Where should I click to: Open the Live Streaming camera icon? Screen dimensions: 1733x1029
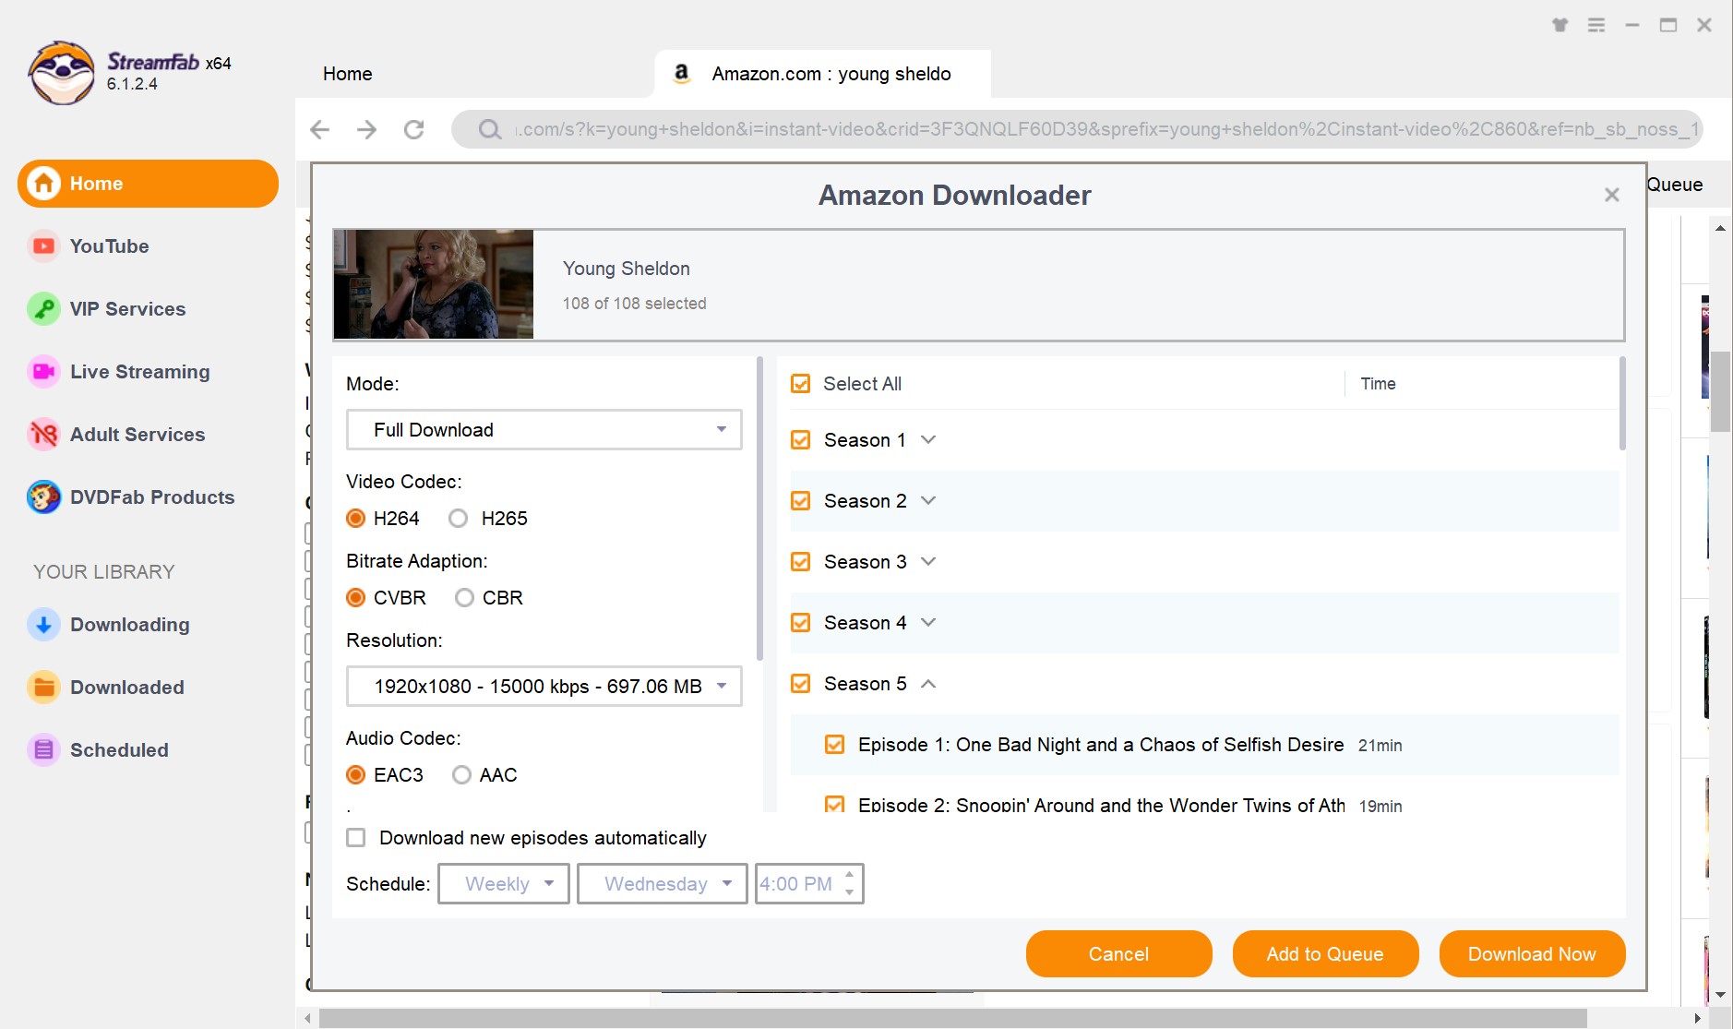[x=43, y=372]
